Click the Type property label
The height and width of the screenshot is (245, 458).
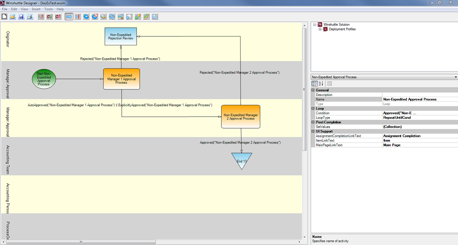[319, 104]
